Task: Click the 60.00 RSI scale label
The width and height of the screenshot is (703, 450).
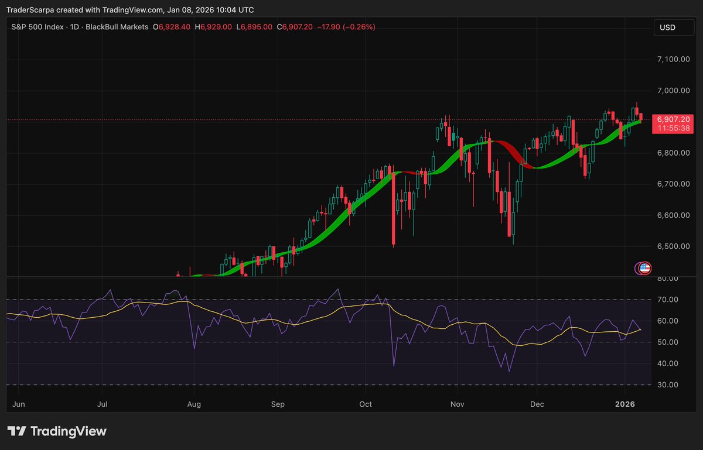Action: coord(668,321)
